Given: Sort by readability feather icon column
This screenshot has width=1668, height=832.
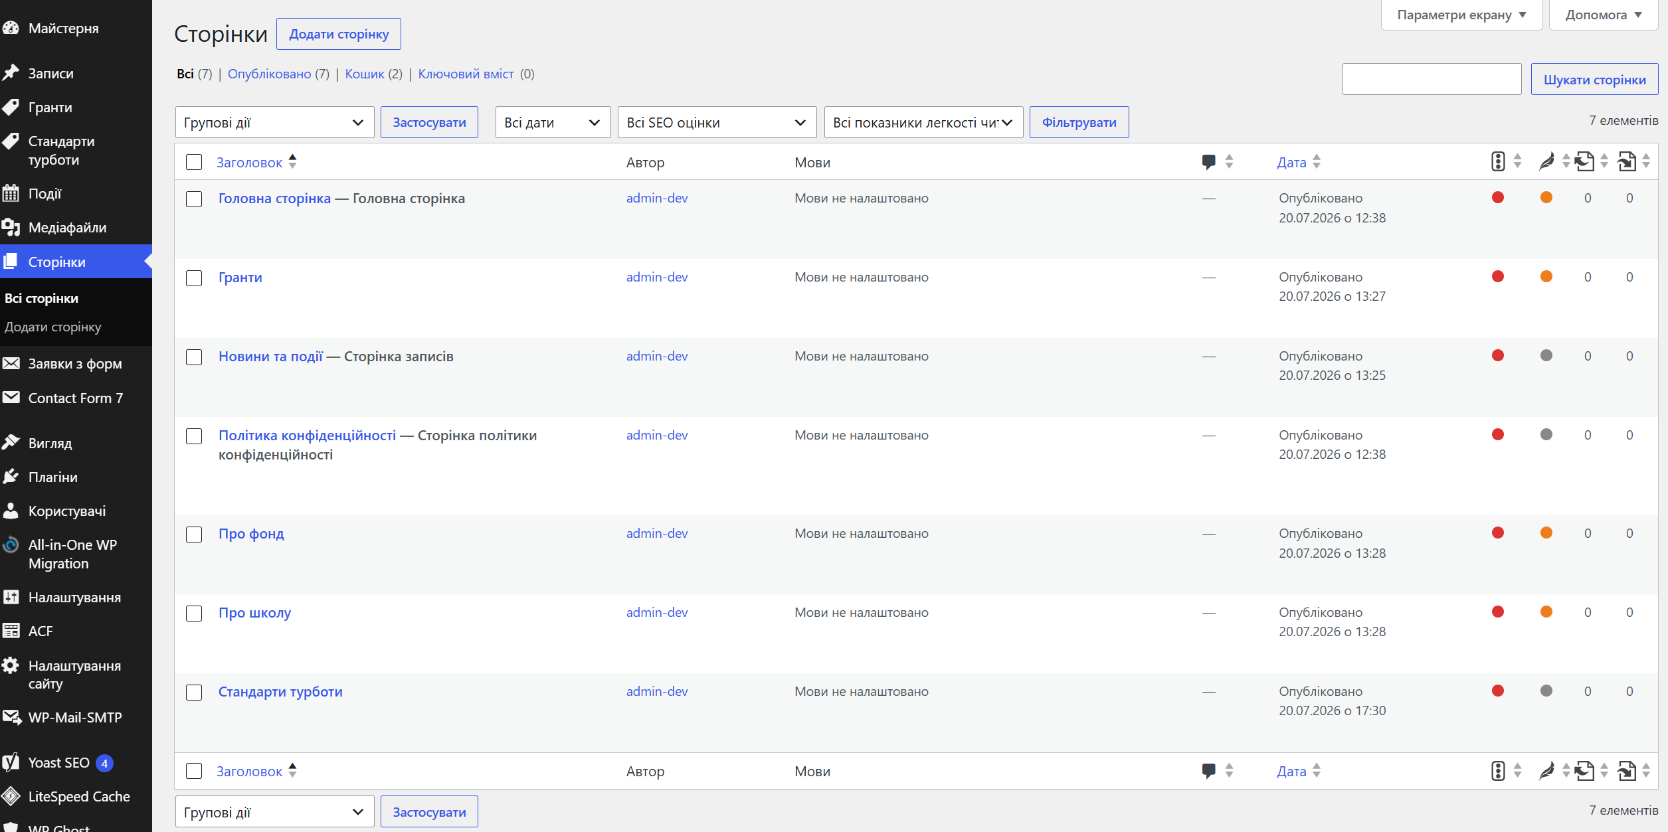Looking at the screenshot, I should click(1547, 161).
